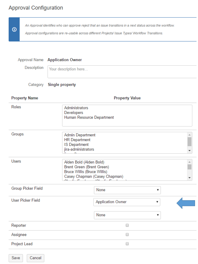Image resolution: width=198 pixels, height=264 pixels.
Task: Click the info icon in the blue banner
Action: 14,29
